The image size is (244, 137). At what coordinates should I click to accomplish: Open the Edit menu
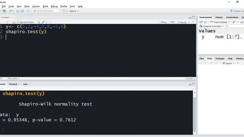coord(3,6)
